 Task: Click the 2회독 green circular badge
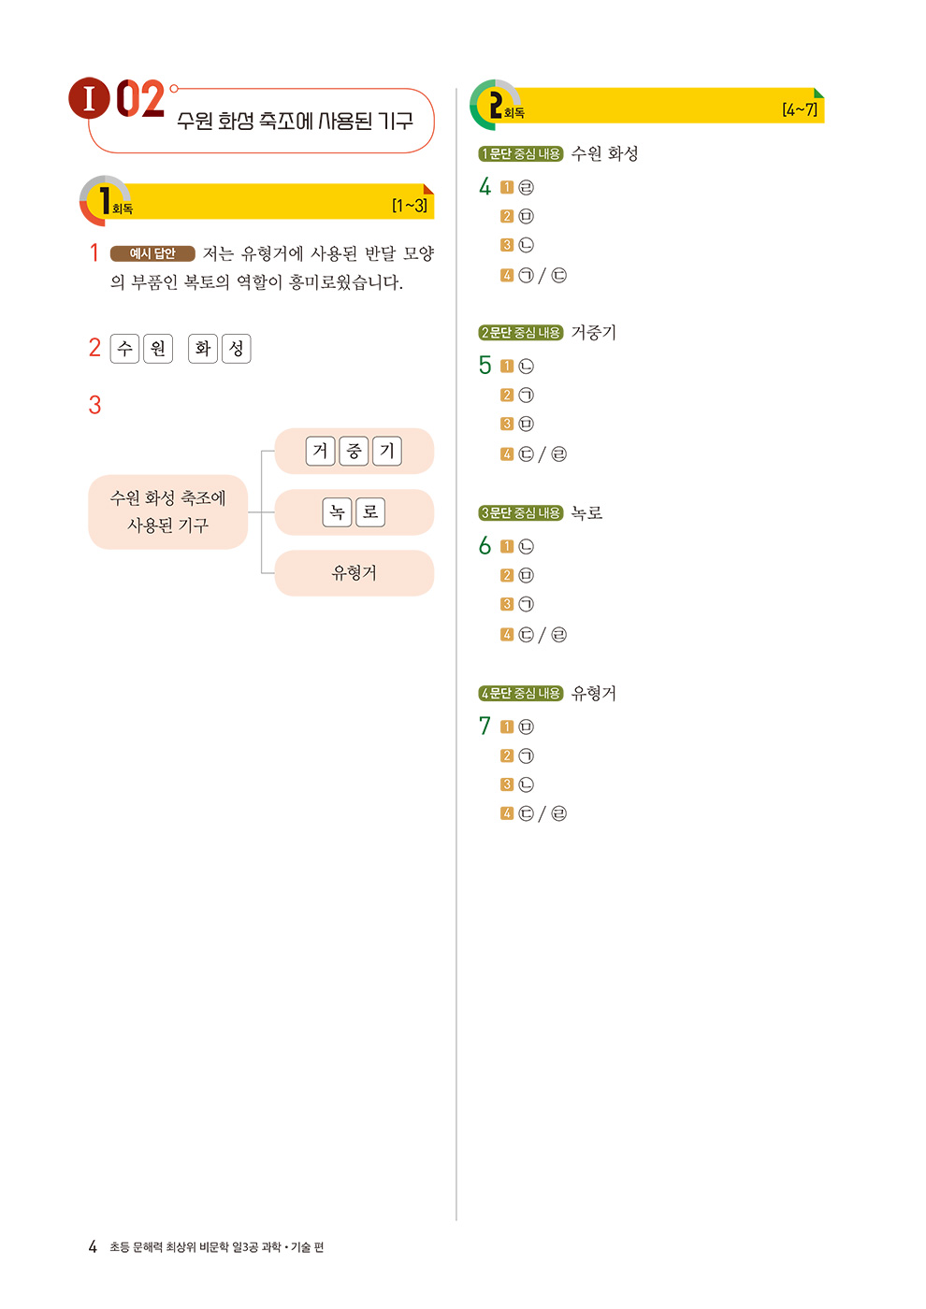pyautogui.click(x=495, y=105)
